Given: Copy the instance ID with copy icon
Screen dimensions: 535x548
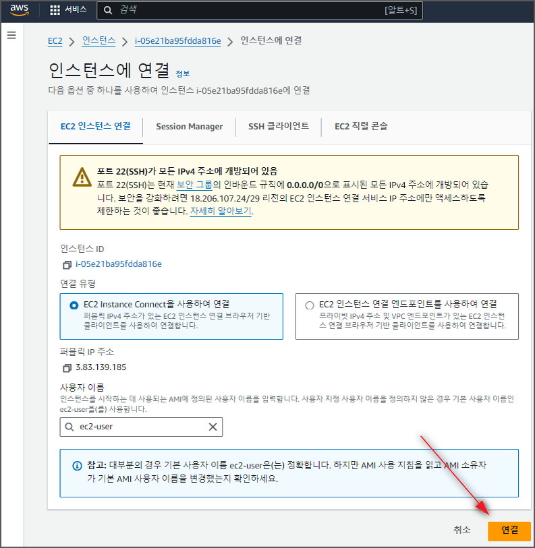Looking at the screenshot, I should pos(67,265).
